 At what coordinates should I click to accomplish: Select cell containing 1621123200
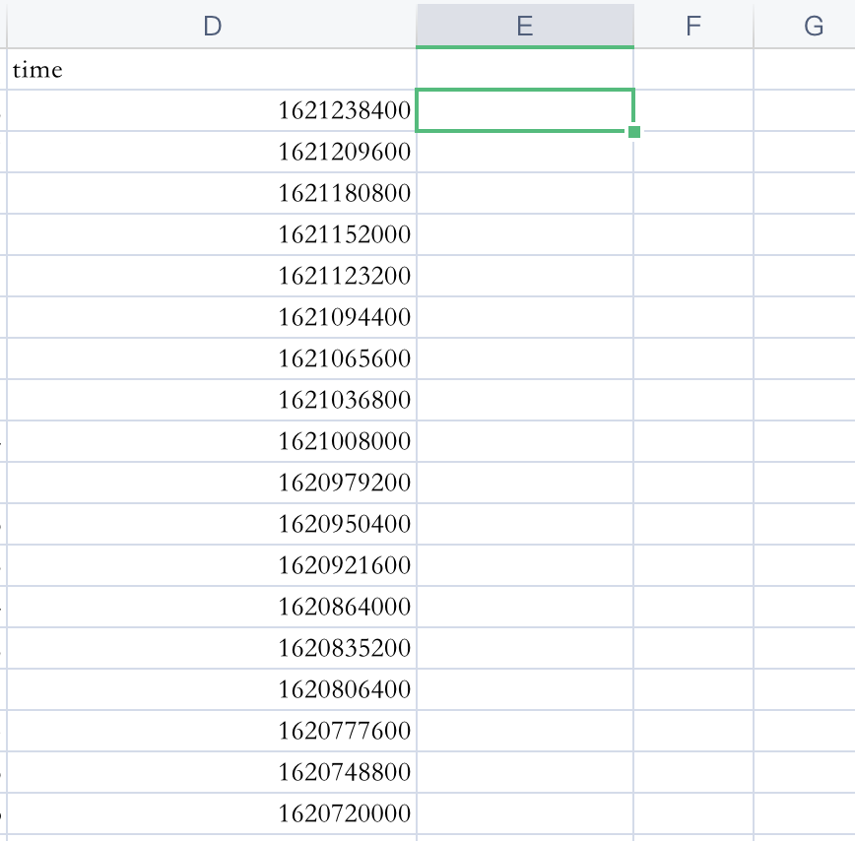coord(212,277)
